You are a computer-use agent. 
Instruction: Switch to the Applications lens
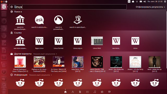(73, 92)
